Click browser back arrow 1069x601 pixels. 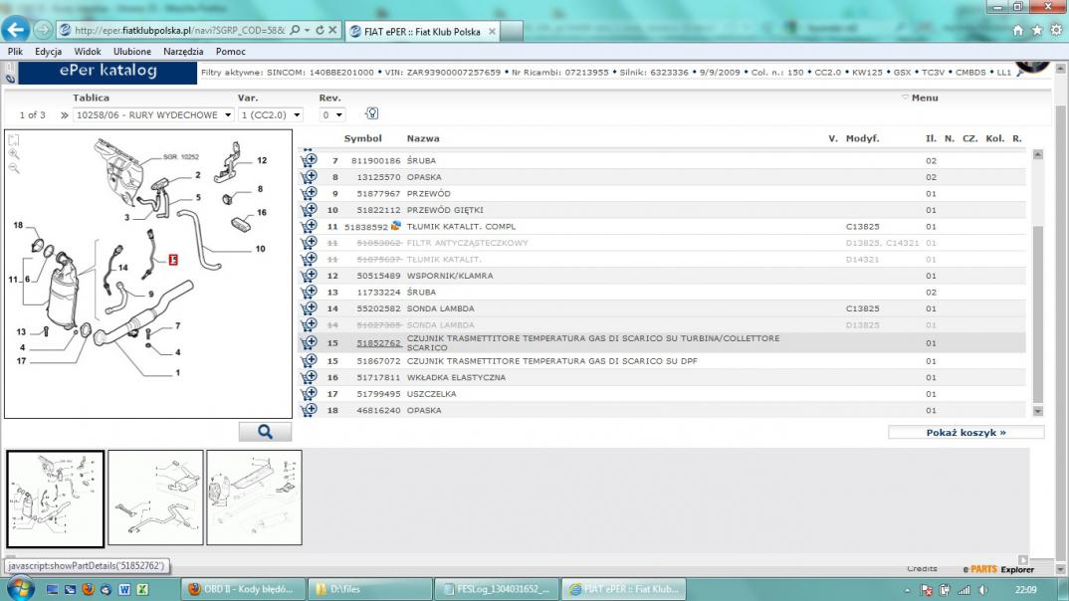(x=16, y=29)
